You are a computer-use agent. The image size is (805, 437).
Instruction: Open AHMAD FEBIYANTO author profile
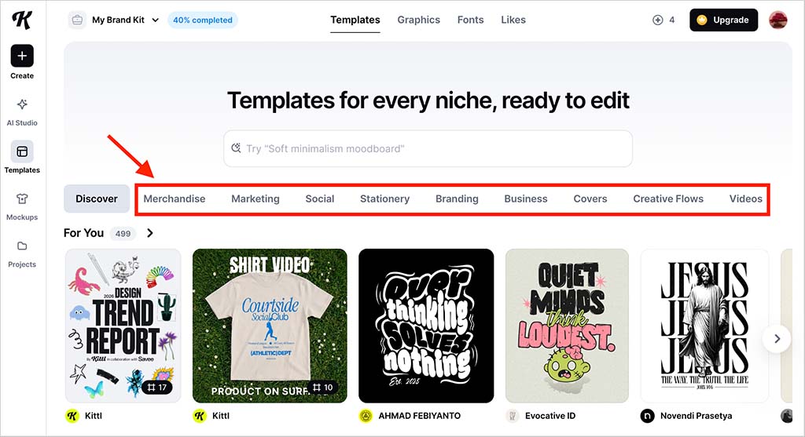(x=420, y=416)
